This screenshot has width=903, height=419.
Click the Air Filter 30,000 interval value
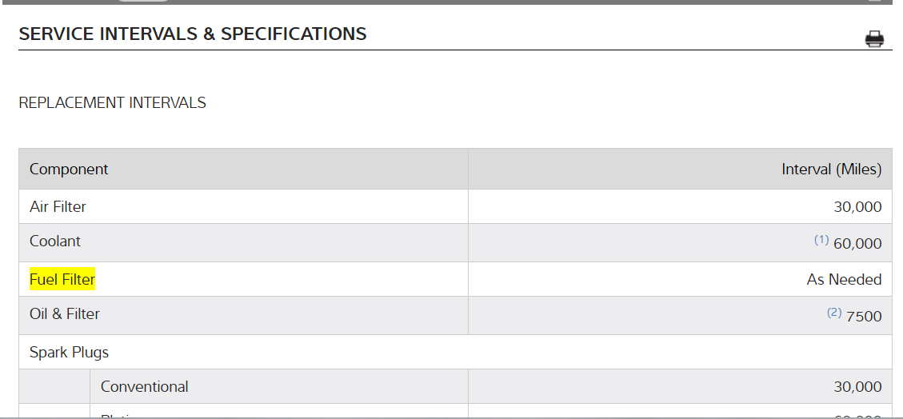857,207
